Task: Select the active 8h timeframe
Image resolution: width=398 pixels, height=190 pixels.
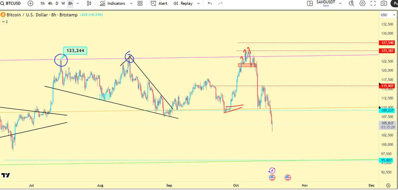Action: coord(70,3)
